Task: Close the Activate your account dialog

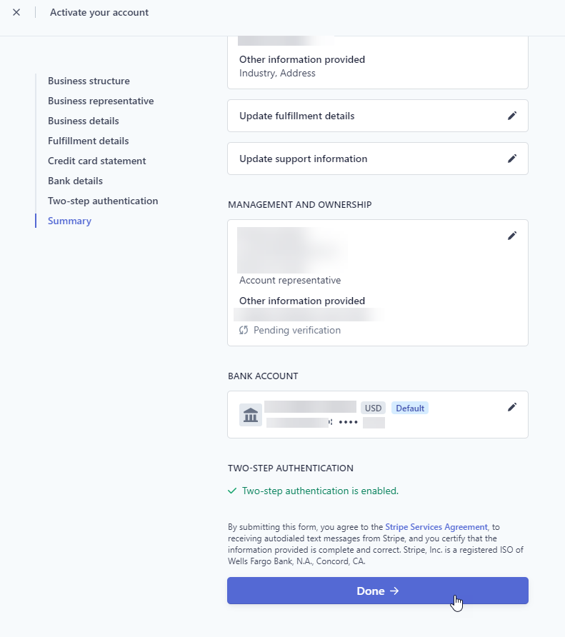Action: 16,11
